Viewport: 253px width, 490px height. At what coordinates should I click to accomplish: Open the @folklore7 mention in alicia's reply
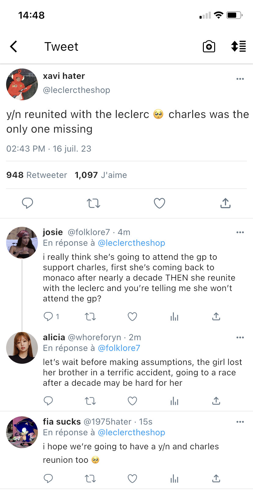[119, 348]
